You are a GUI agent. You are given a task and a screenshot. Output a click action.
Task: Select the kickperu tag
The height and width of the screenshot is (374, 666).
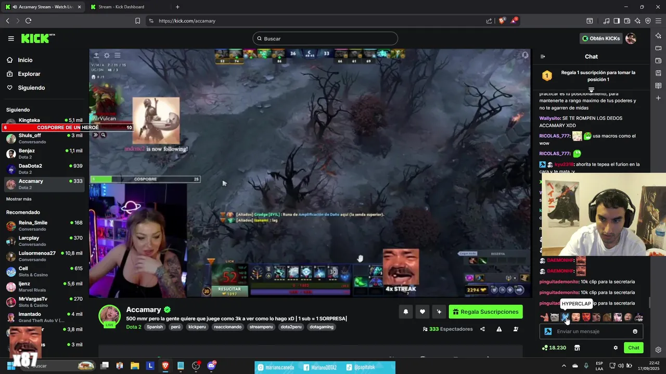[x=197, y=327]
